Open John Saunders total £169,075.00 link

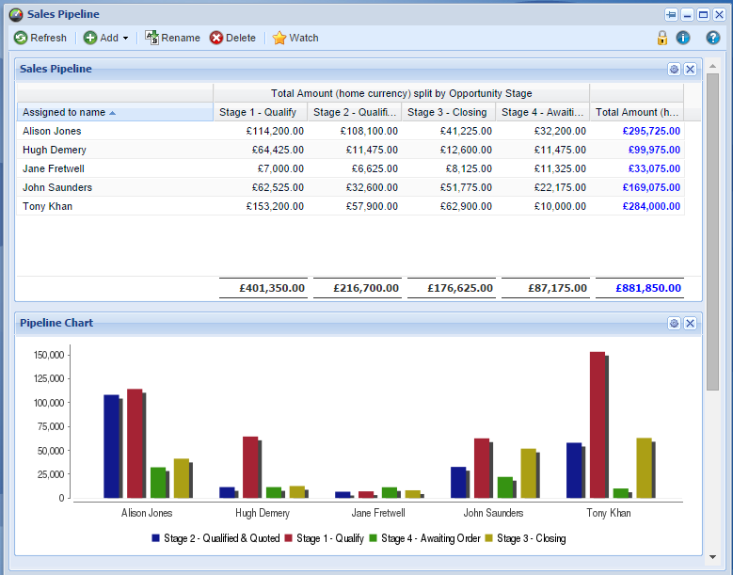[x=651, y=187]
